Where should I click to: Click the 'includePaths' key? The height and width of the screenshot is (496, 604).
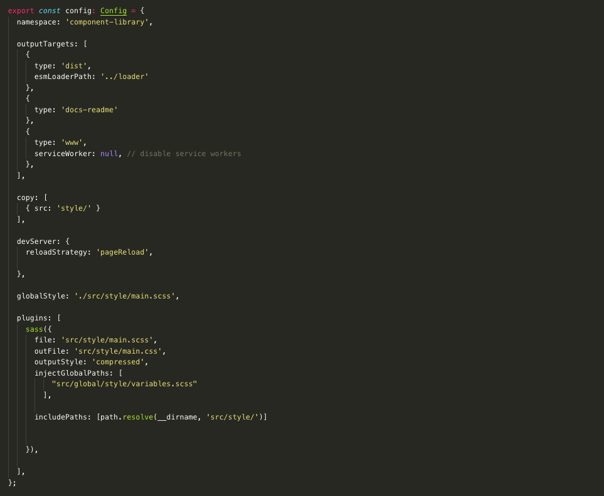(x=60, y=417)
